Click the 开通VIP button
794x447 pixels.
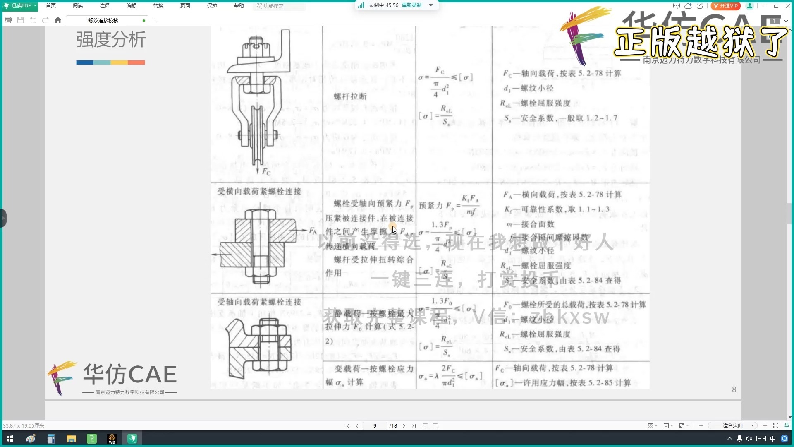click(x=725, y=6)
